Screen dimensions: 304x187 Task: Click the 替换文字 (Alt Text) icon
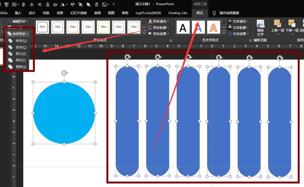(260, 25)
